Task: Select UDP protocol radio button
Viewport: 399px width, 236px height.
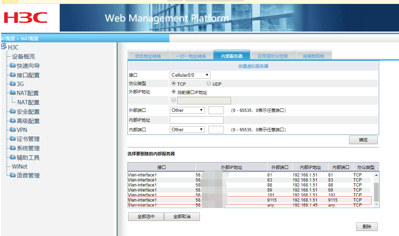Action: coord(209,83)
